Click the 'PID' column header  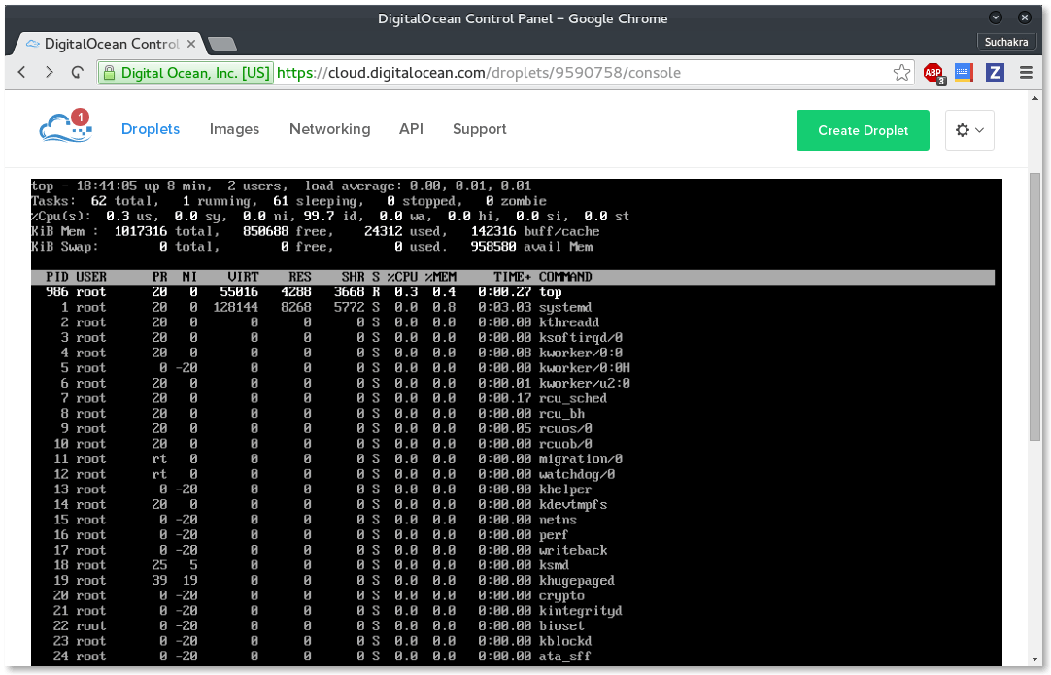pos(57,277)
